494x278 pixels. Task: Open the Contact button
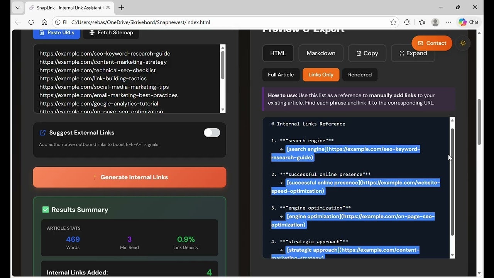(x=431, y=43)
